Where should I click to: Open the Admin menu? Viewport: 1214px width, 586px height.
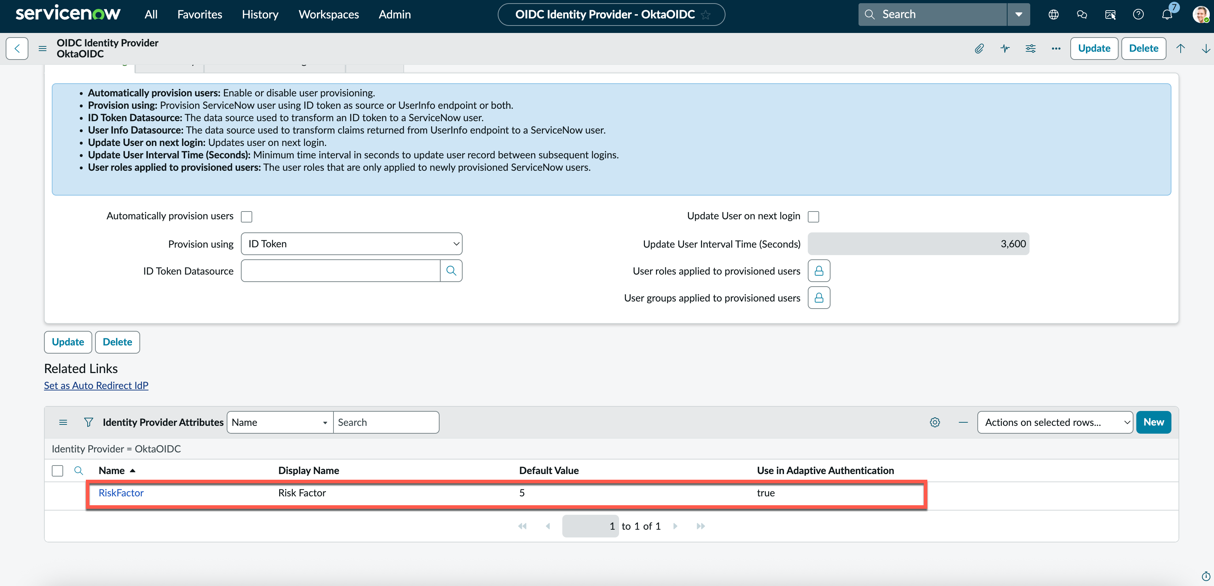click(x=394, y=15)
